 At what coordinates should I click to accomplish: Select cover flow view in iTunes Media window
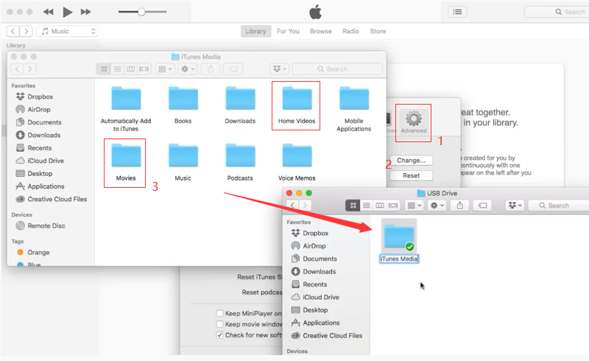pyautogui.click(x=144, y=69)
